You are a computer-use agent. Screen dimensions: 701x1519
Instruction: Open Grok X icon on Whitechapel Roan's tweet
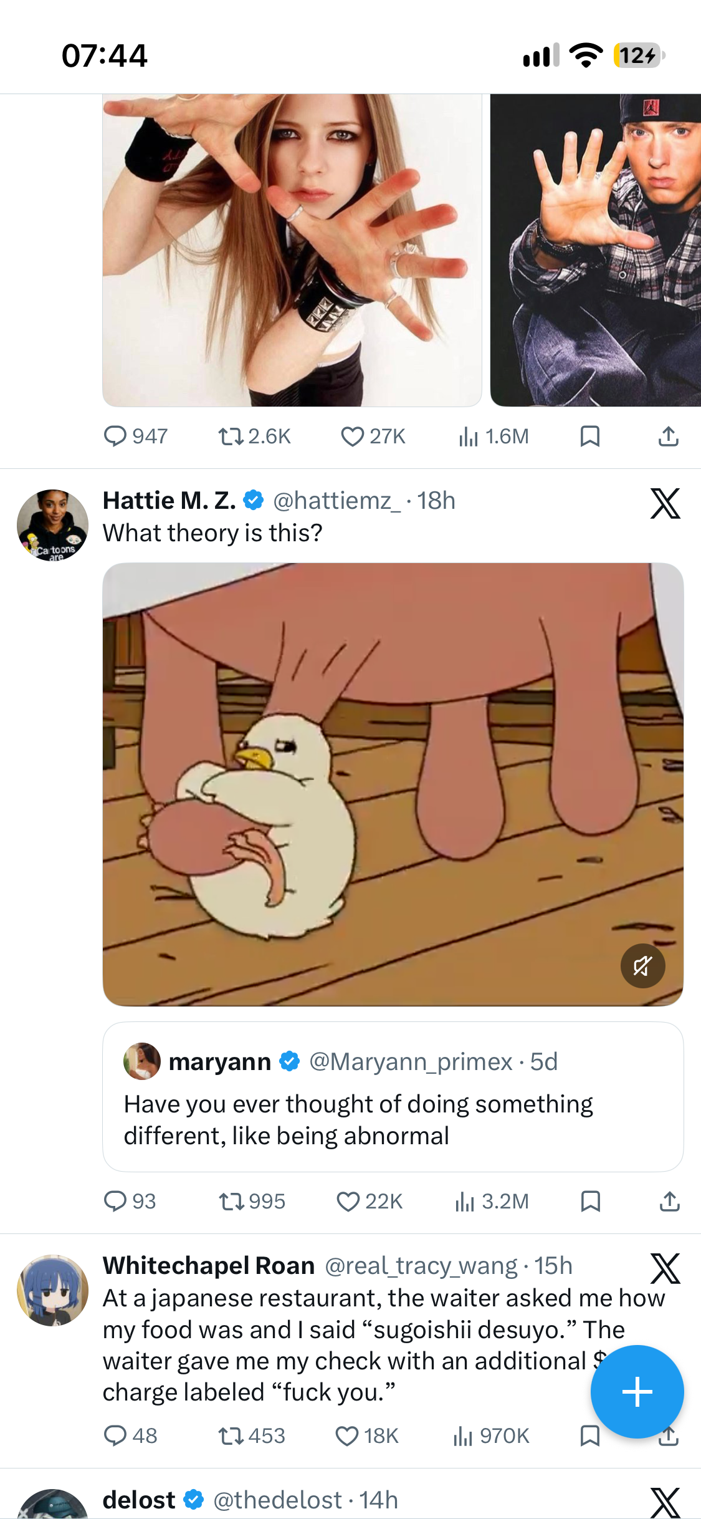665,1268
